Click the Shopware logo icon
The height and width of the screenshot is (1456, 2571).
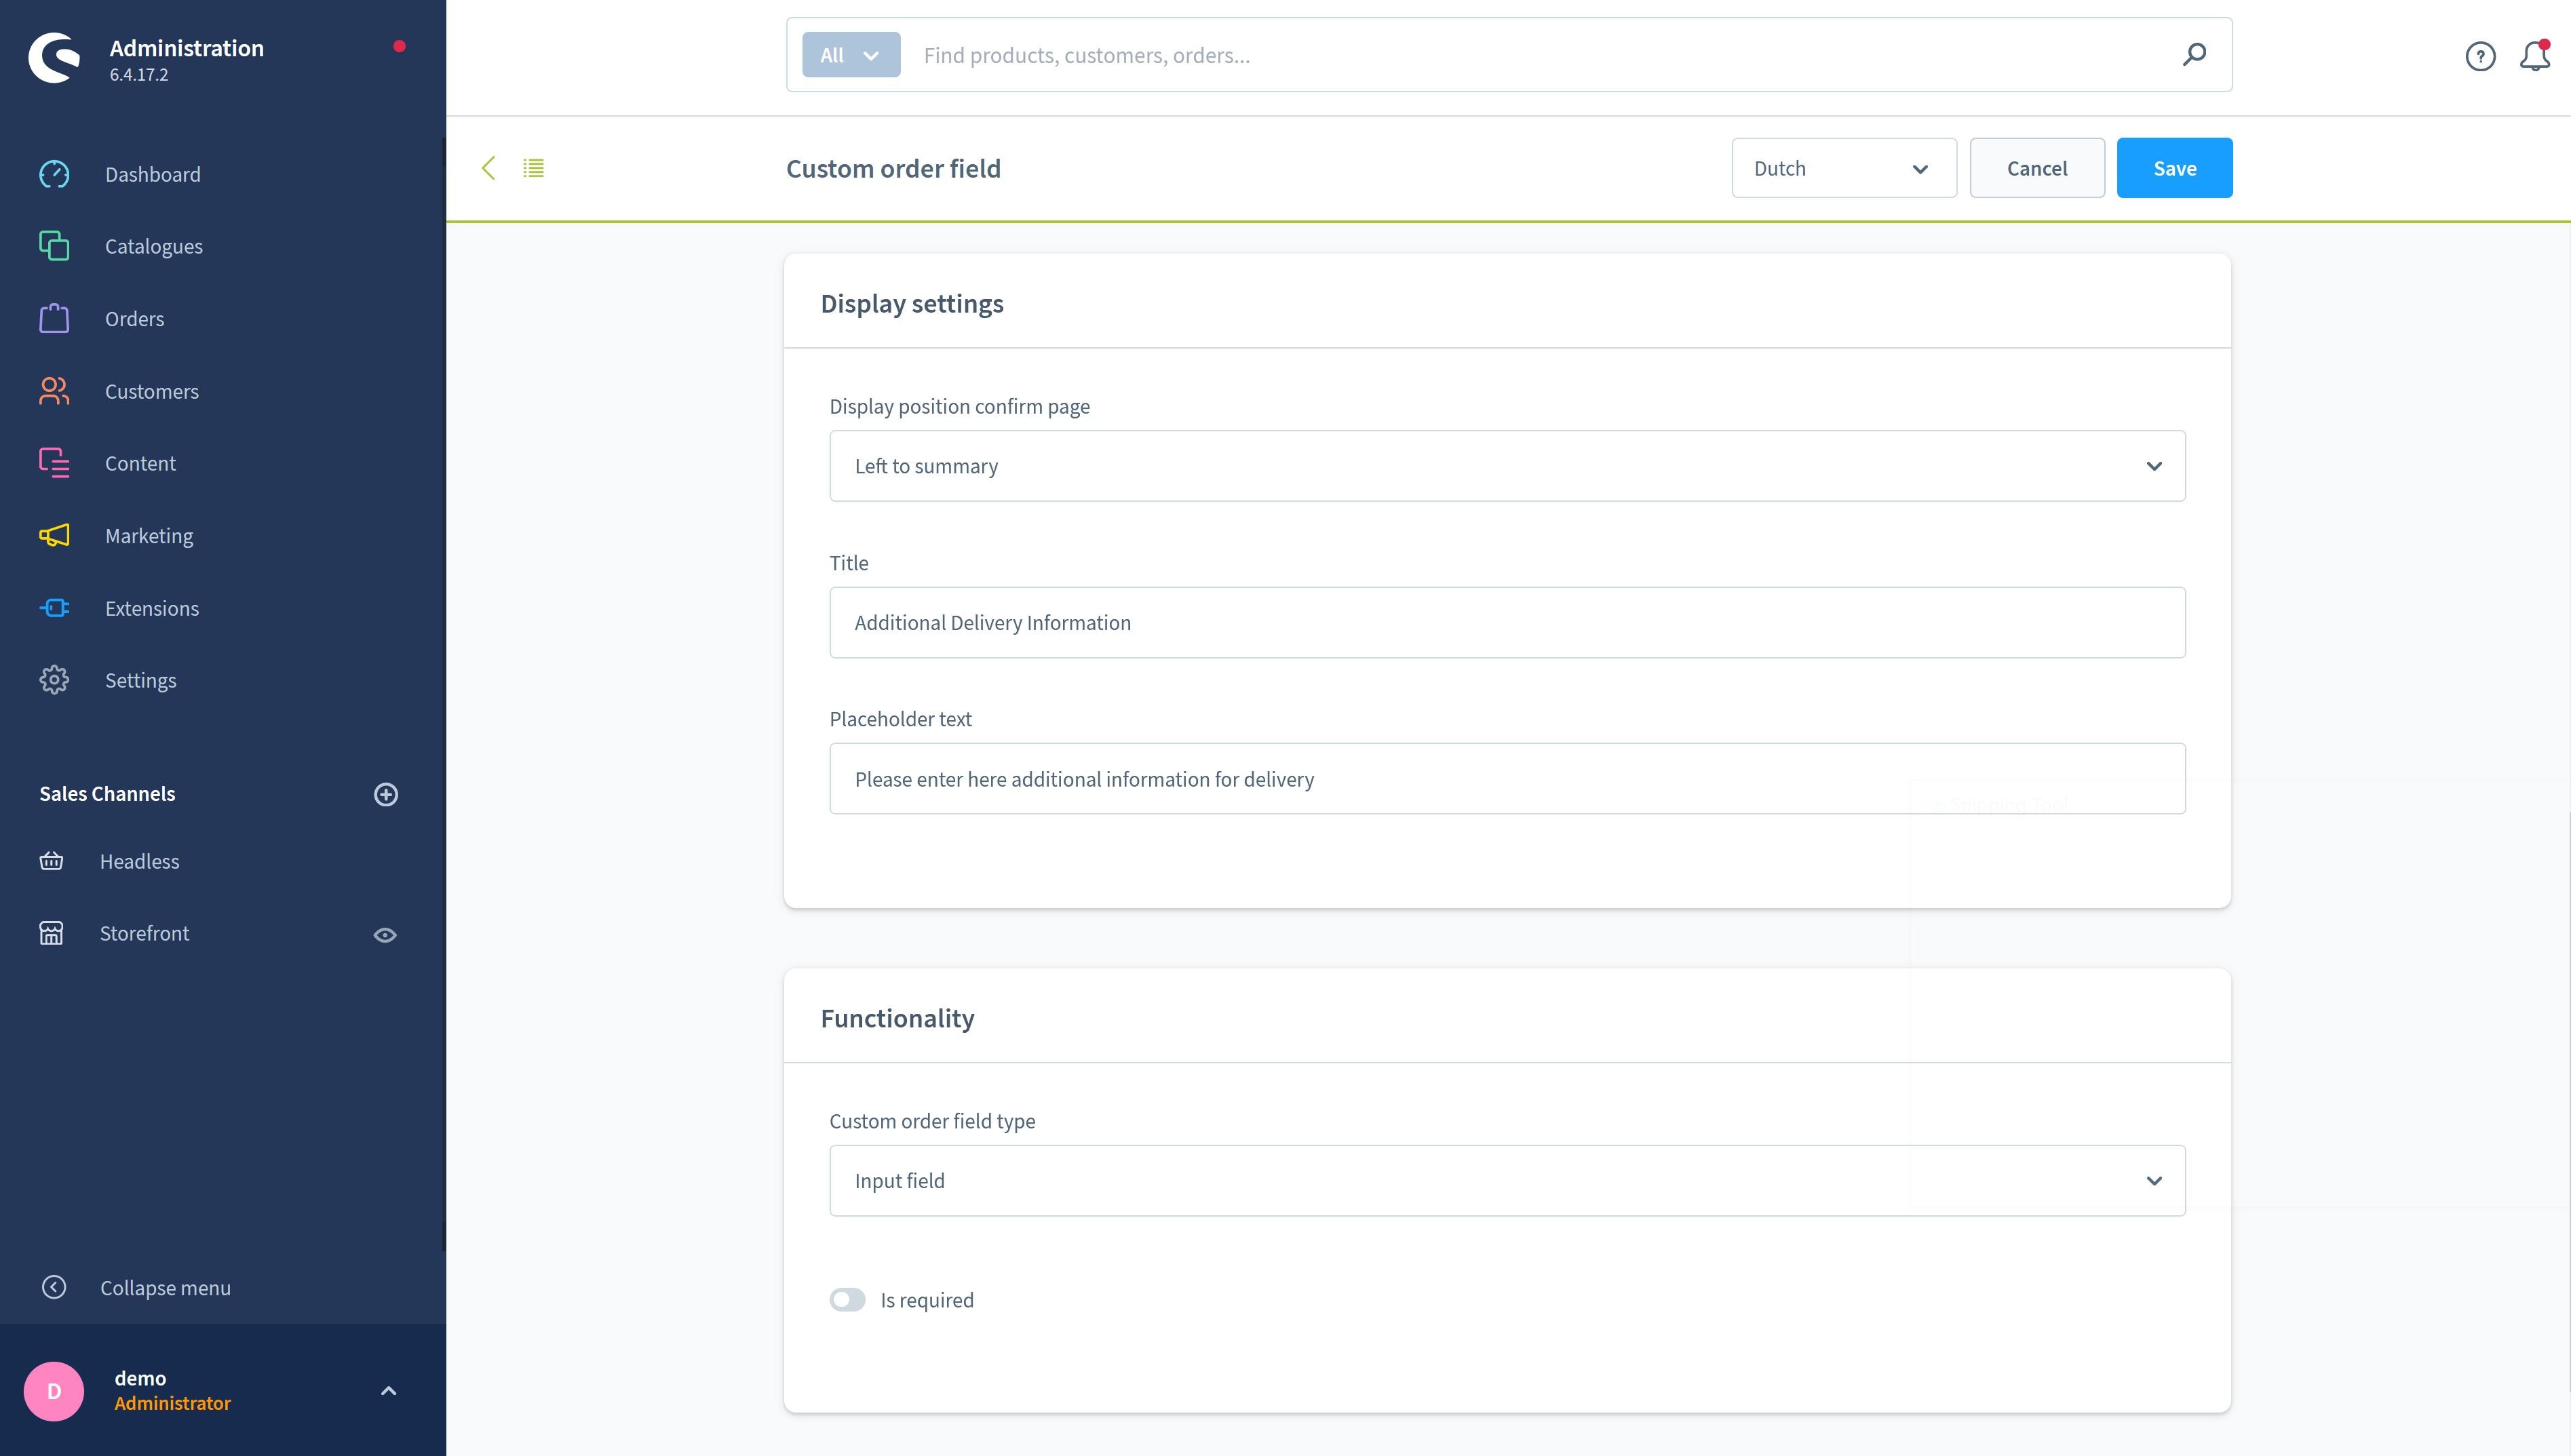pos(54,58)
